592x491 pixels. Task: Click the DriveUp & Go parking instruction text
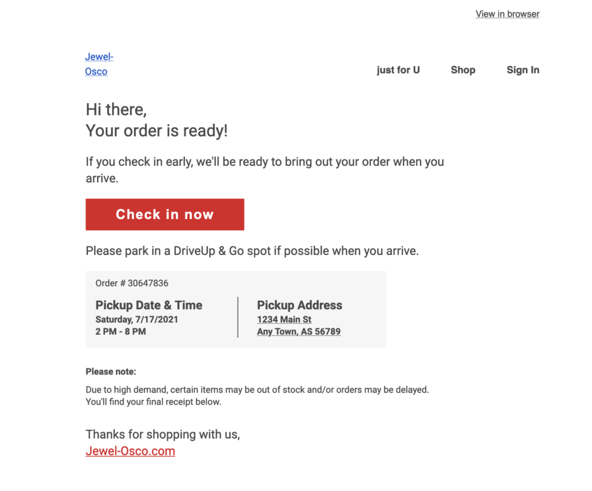point(252,251)
